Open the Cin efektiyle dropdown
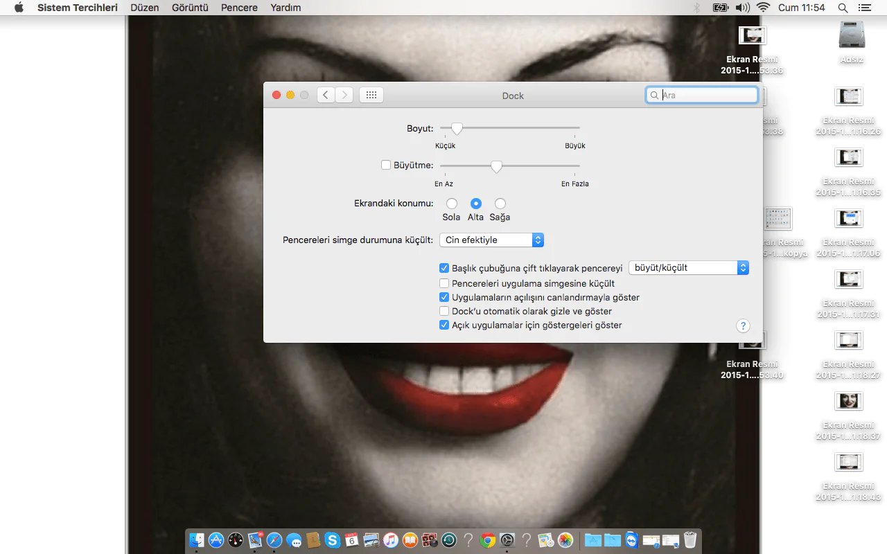 (491, 240)
